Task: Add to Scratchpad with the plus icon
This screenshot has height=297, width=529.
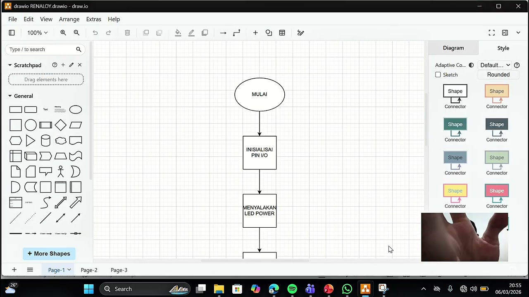Action: (x=63, y=65)
